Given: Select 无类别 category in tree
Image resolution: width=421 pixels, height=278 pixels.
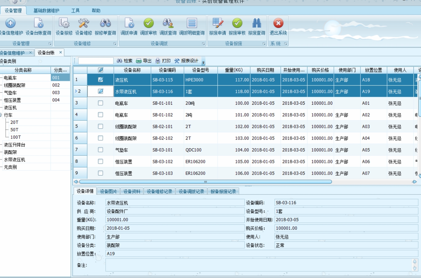Looking at the screenshot, I should pyautogui.click(x=10, y=167).
